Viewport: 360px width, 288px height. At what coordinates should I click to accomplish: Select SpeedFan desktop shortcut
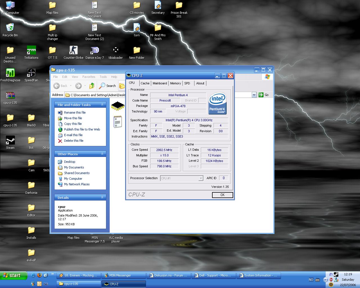pyautogui.click(x=31, y=75)
